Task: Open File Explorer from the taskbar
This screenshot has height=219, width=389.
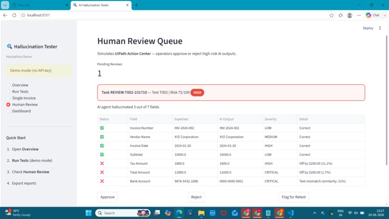Action: click(201, 213)
